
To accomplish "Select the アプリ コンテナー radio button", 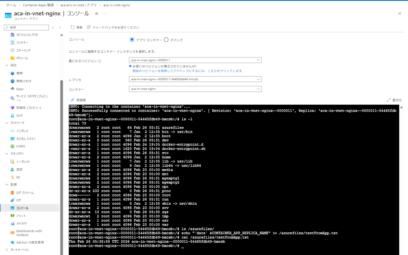I will (132, 40).
